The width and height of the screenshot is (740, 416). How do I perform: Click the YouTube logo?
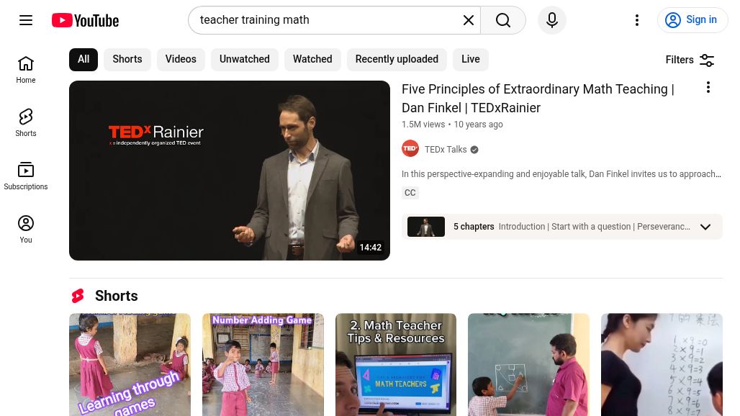coord(86,20)
